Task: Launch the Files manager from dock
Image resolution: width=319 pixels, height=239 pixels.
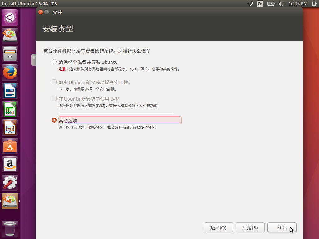Action: coord(10,54)
